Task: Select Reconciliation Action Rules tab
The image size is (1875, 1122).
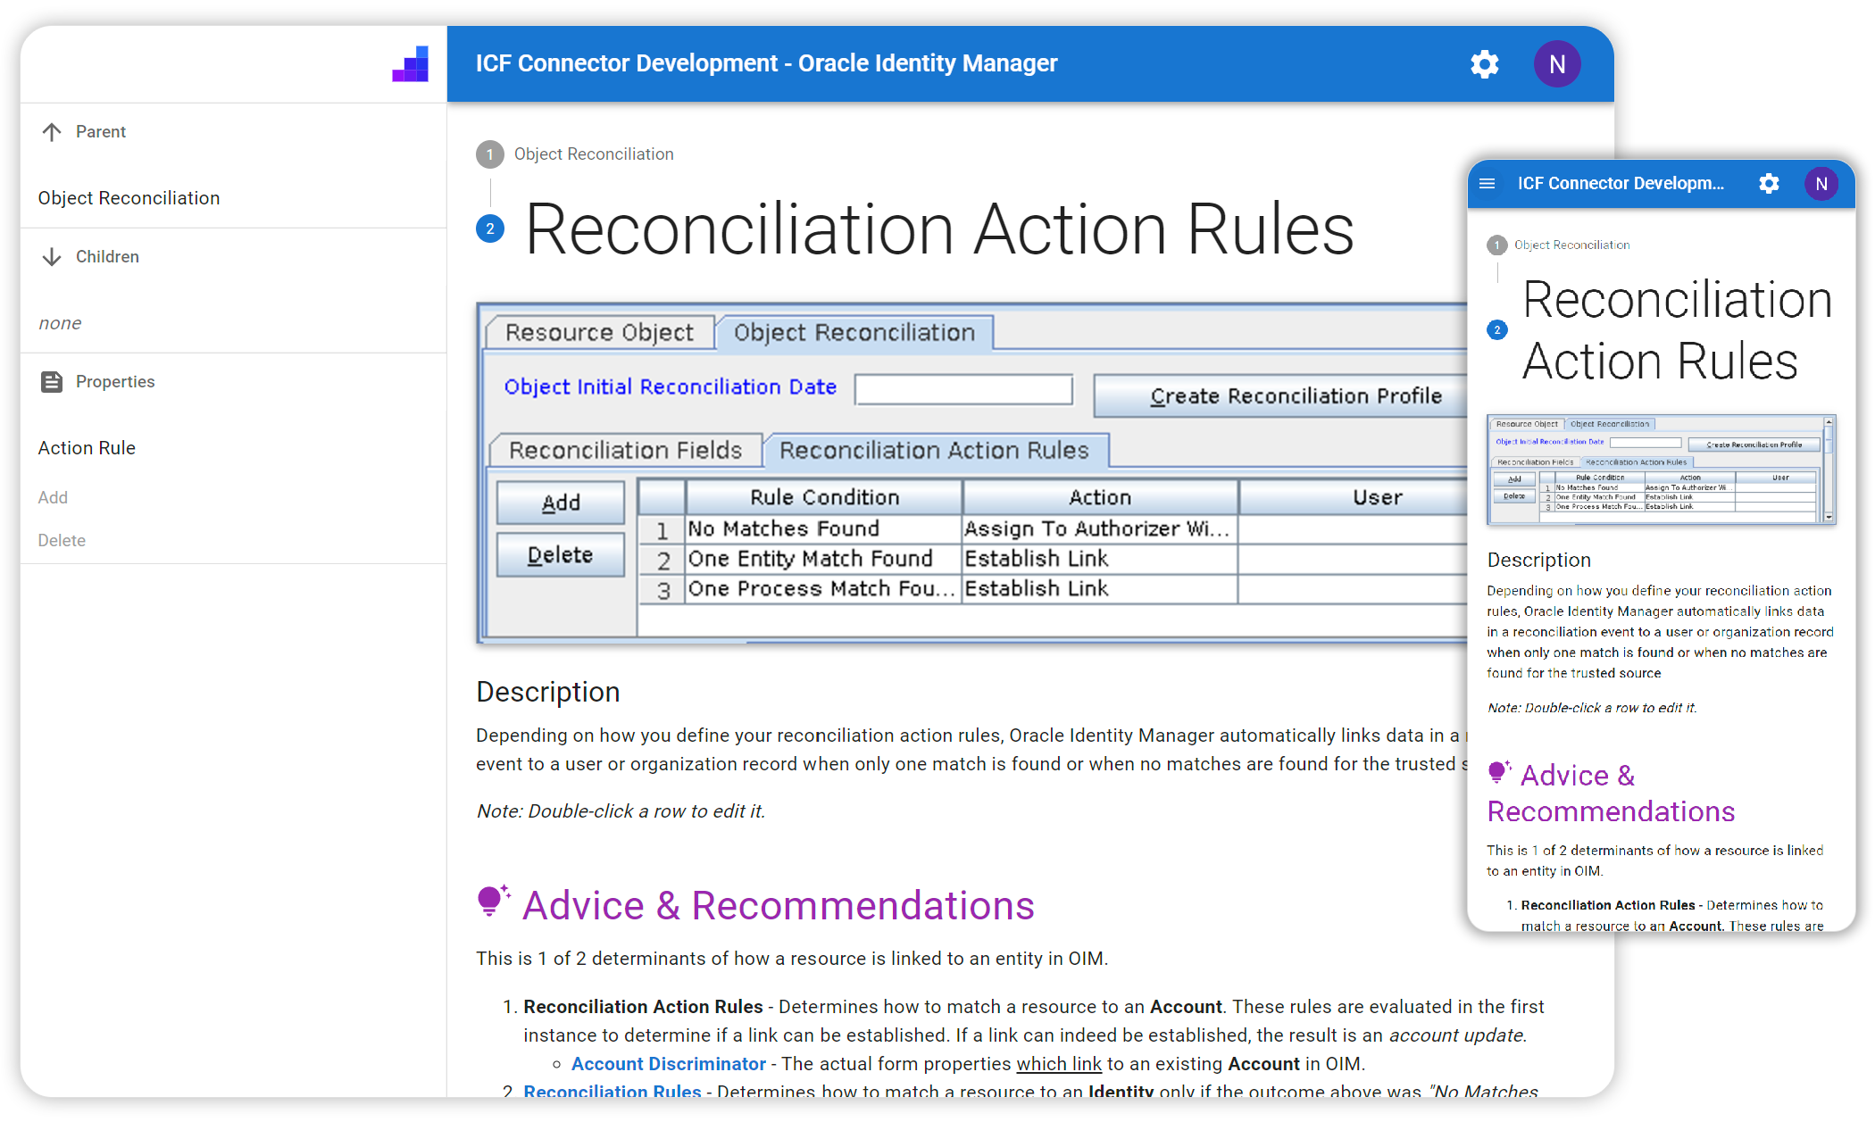Action: pyautogui.click(x=935, y=451)
